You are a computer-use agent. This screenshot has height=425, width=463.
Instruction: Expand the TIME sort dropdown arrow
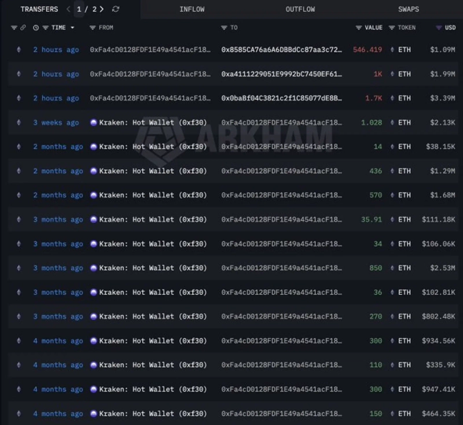(72, 28)
